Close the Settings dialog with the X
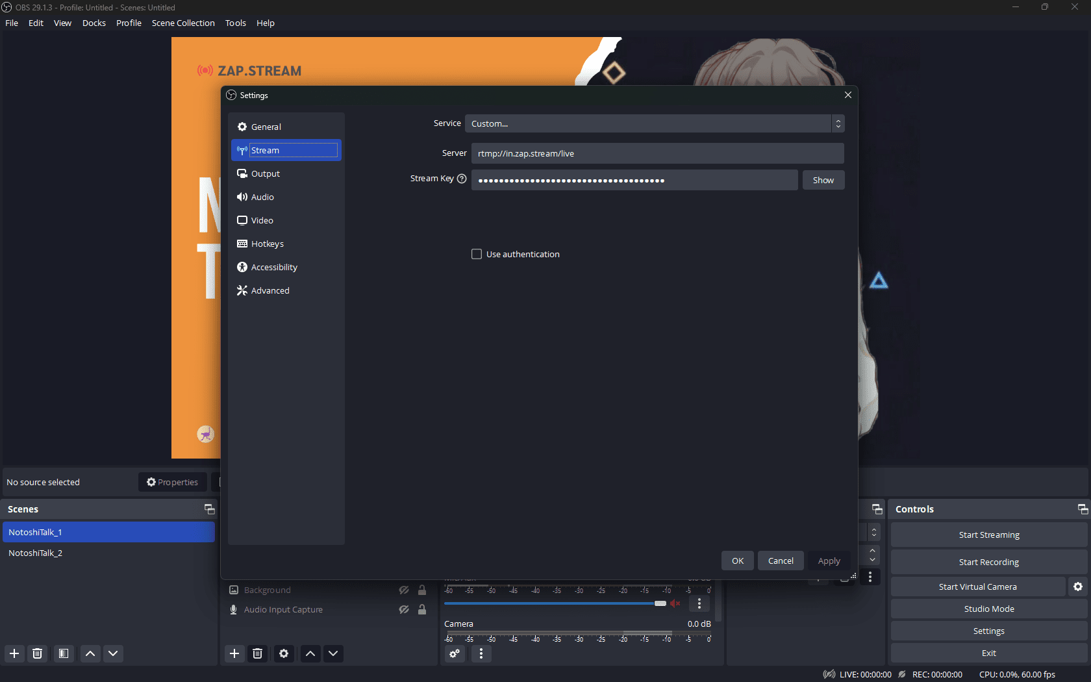Screen dimensions: 1091x682 point(847,95)
